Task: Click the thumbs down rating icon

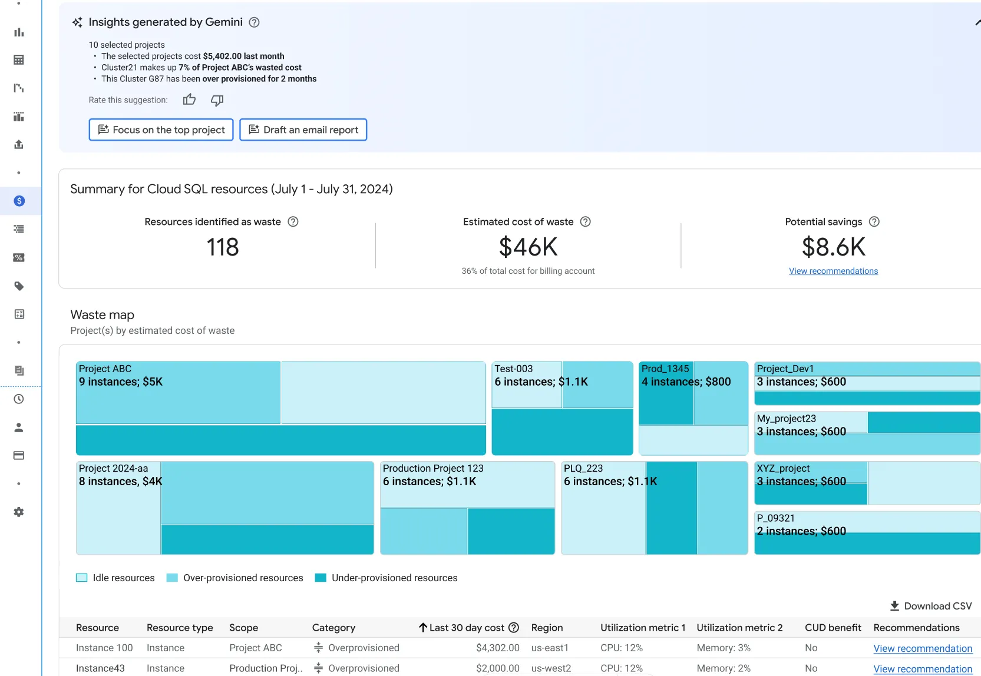Action: pos(217,100)
